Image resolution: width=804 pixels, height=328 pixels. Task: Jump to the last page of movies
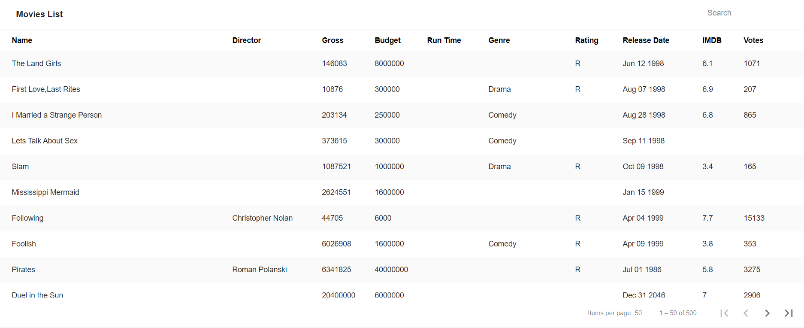tap(789, 313)
